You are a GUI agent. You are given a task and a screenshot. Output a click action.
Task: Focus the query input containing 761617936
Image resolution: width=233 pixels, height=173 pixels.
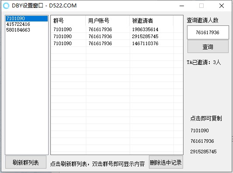[x=208, y=32]
